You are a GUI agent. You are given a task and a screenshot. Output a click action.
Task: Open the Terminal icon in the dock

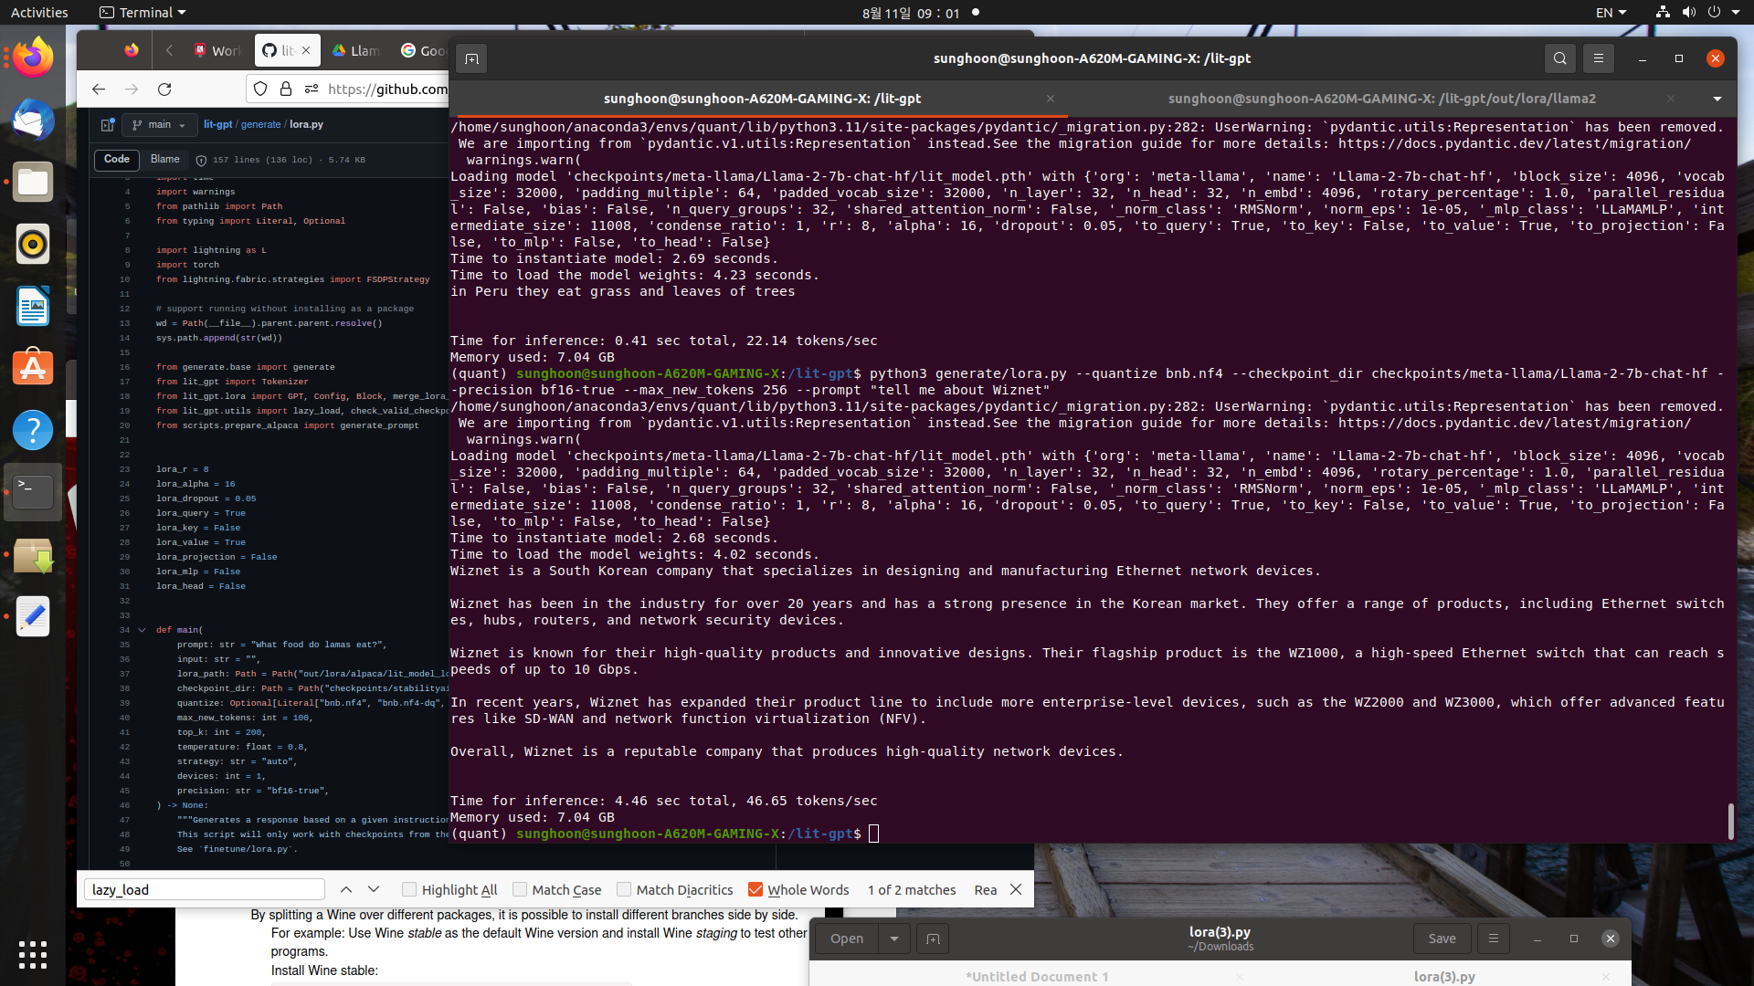pyautogui.click(x=33, y=492)
